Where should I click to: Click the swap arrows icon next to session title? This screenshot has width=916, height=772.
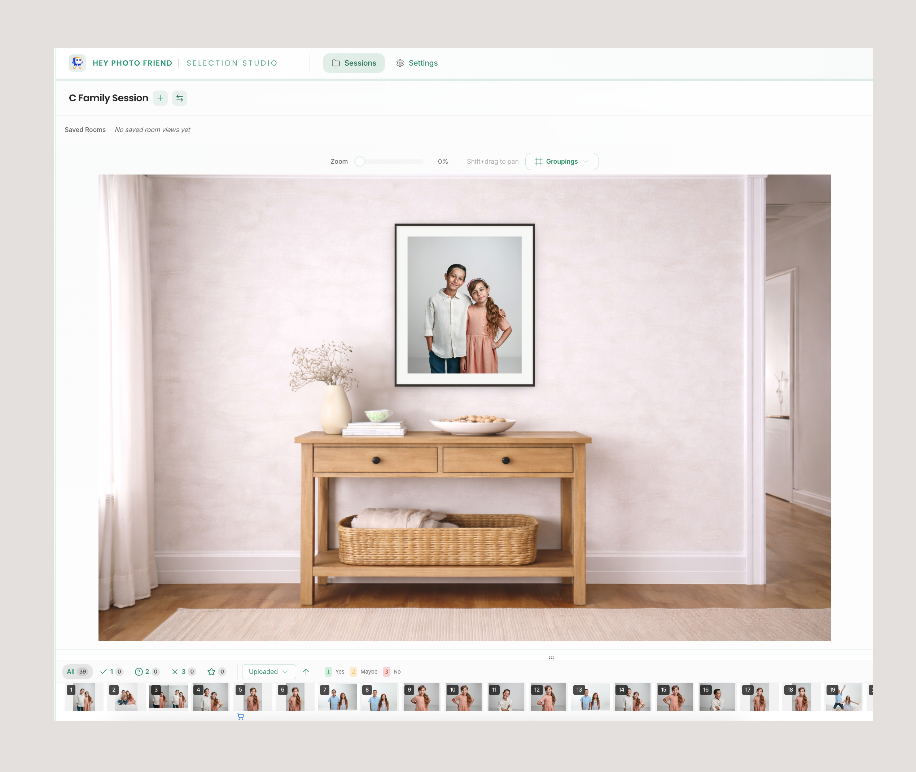(180, 98)
